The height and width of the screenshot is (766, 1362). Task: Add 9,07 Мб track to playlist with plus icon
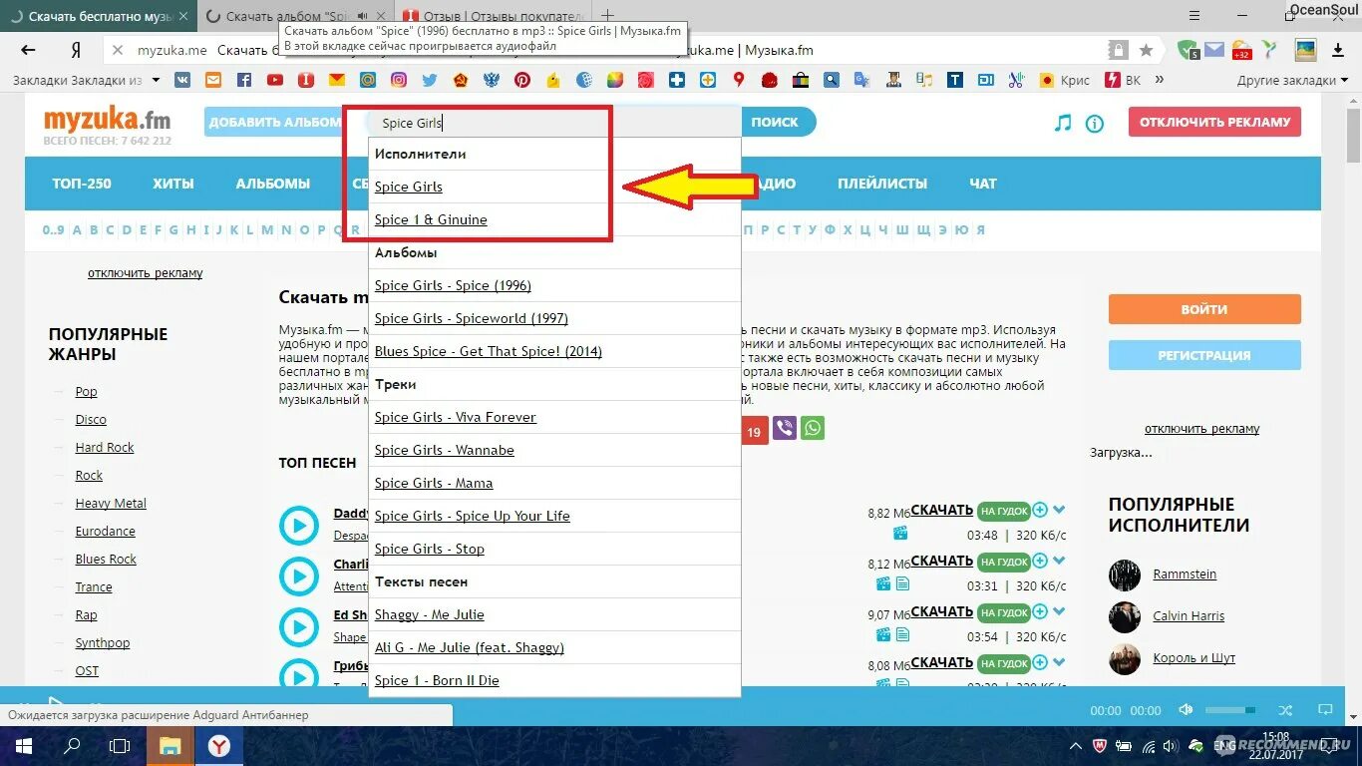pyautogui.click(x=1040, y=611)
